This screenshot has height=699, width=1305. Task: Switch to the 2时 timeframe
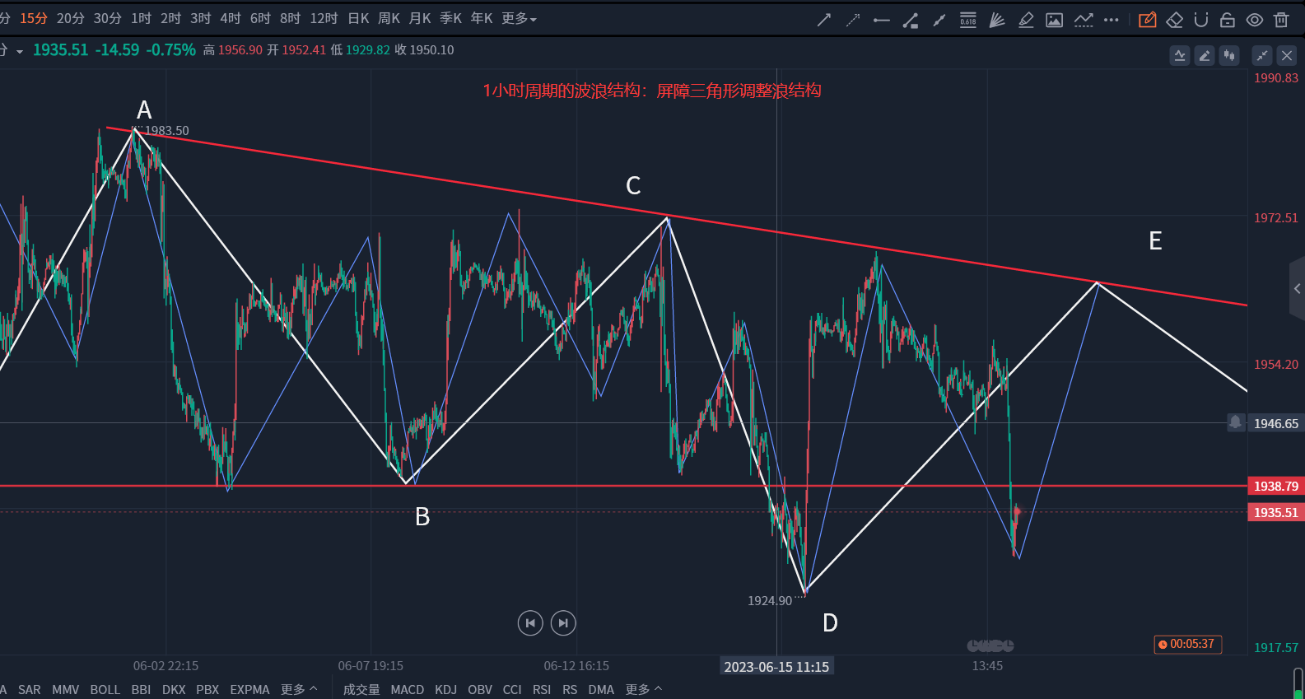point(170,18)
